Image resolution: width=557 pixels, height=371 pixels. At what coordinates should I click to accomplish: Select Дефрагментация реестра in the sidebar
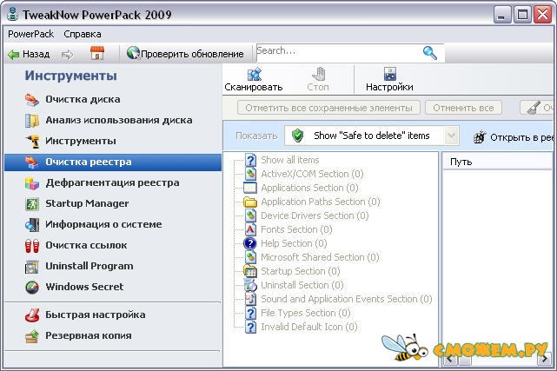(x=113, y=183)
